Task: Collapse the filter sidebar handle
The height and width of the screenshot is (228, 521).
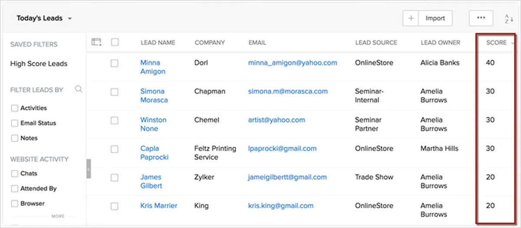Action: pos(89,169)
